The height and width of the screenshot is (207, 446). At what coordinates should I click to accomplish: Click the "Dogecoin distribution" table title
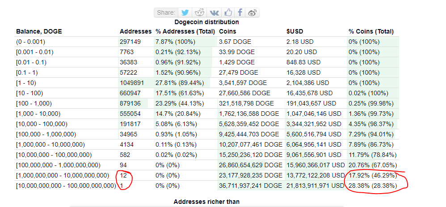pos(206,22)
